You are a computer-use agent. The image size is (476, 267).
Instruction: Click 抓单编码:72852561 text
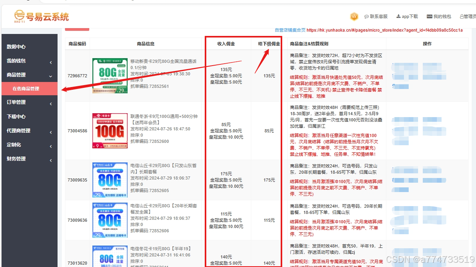tap(150, 86)
